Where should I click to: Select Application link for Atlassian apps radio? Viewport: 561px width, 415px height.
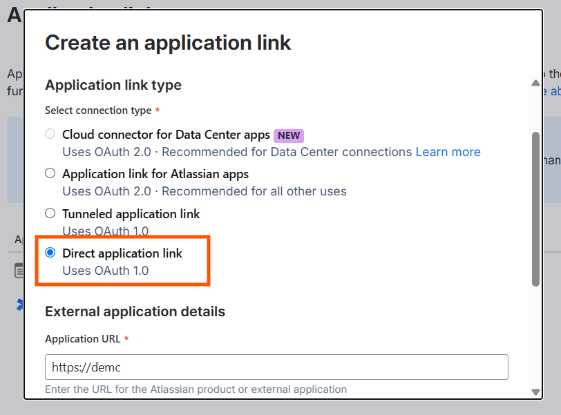pyautogui.click(x=50, y=173)
